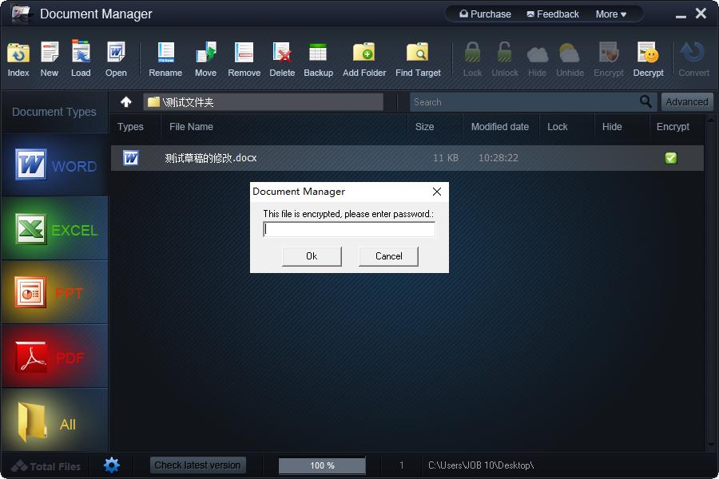Click the search magnifier icon

646,101
